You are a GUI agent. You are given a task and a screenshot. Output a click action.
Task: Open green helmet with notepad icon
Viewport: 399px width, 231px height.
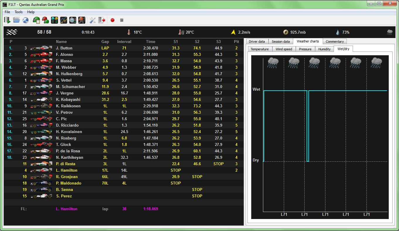click(36, 20)
